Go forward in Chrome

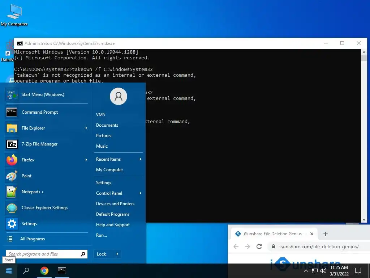(x=247, y=247)
